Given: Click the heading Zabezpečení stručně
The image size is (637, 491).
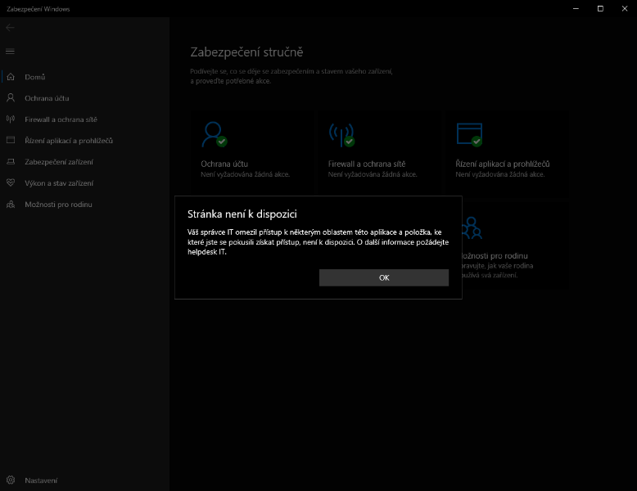Looking at the screenshot, I should tap(246, 52).
